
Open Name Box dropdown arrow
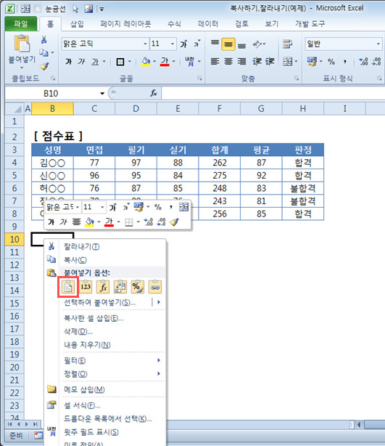102,93
